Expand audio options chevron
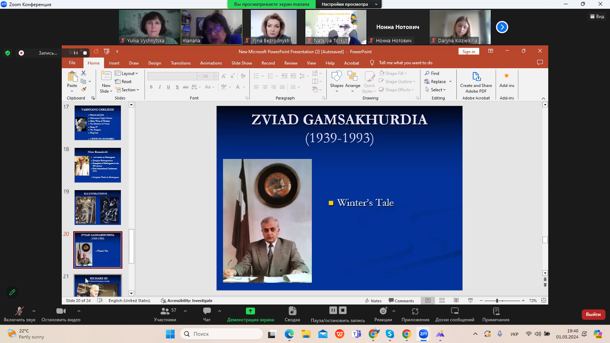This screenshot has width=610, height=343. click(x=34, y=311)
